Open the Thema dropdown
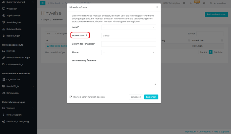 pos(129,52)
